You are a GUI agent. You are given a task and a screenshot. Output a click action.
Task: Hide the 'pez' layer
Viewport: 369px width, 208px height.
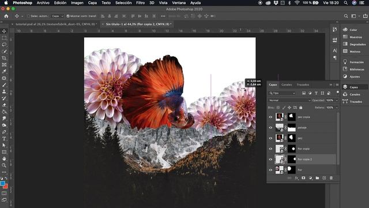270,138
